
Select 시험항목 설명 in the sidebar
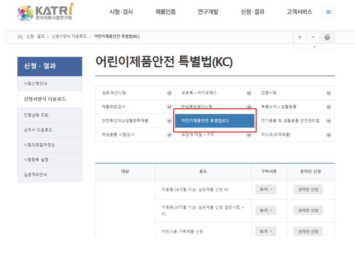(50, 160)
